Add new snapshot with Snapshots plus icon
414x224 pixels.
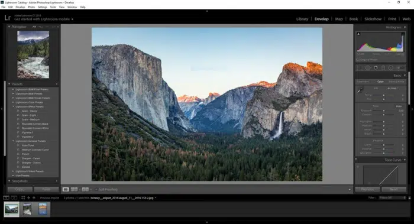point(57,181)
